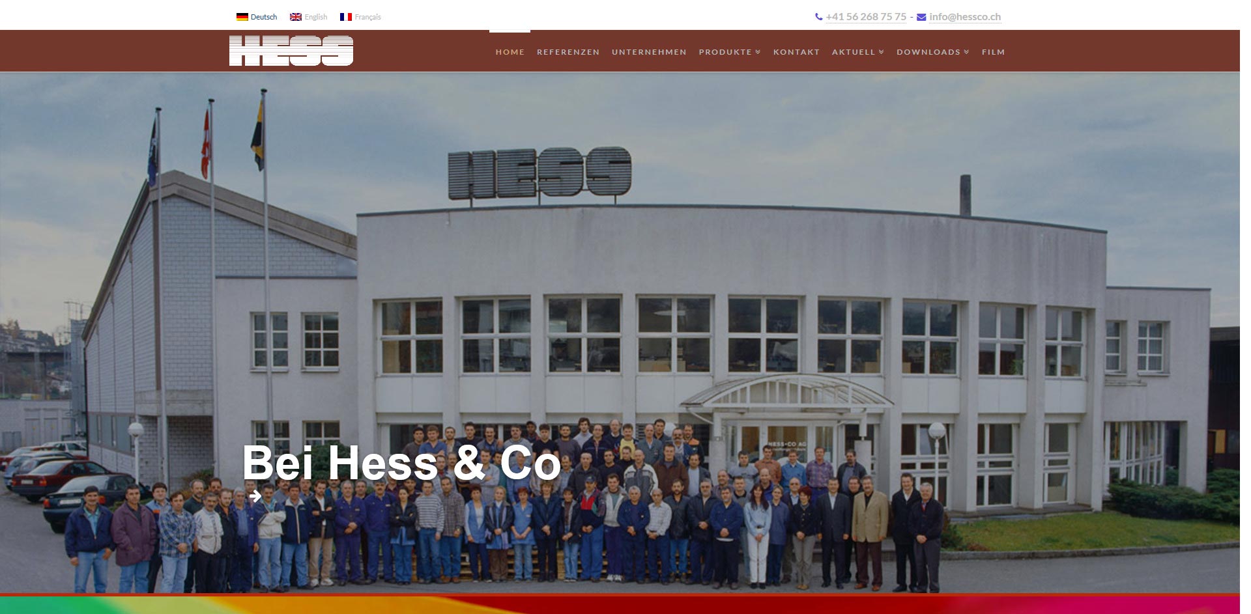This screenshot has height=614, width=1251.
Task: Click the UK flag icon
Action: (295, 17)
